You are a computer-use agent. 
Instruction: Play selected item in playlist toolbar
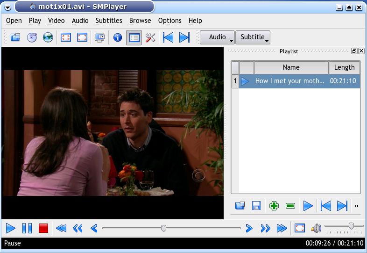[308, 206]
